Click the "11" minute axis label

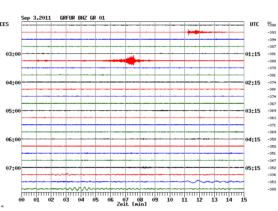(x=184, y=199)
